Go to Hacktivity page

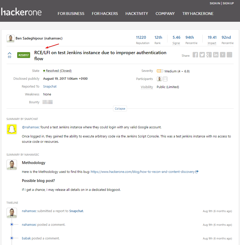point(137,14)
